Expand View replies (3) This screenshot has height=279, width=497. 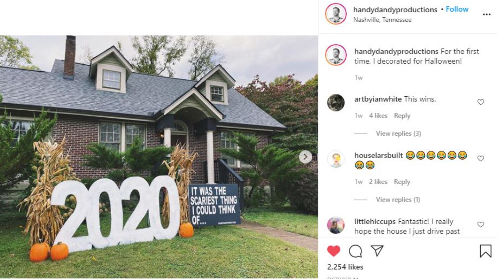point(398,134)
